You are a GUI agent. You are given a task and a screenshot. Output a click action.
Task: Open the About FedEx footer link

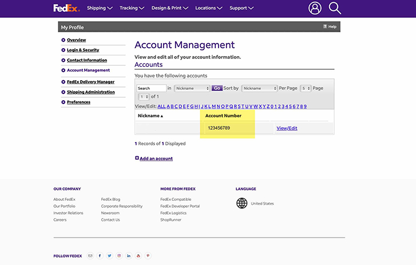tap(64, 199)
